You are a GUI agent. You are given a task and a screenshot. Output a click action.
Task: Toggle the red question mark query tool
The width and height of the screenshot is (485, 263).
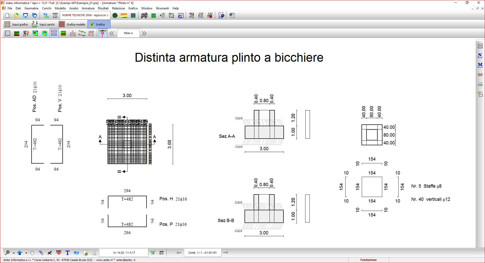click(102, 33)
